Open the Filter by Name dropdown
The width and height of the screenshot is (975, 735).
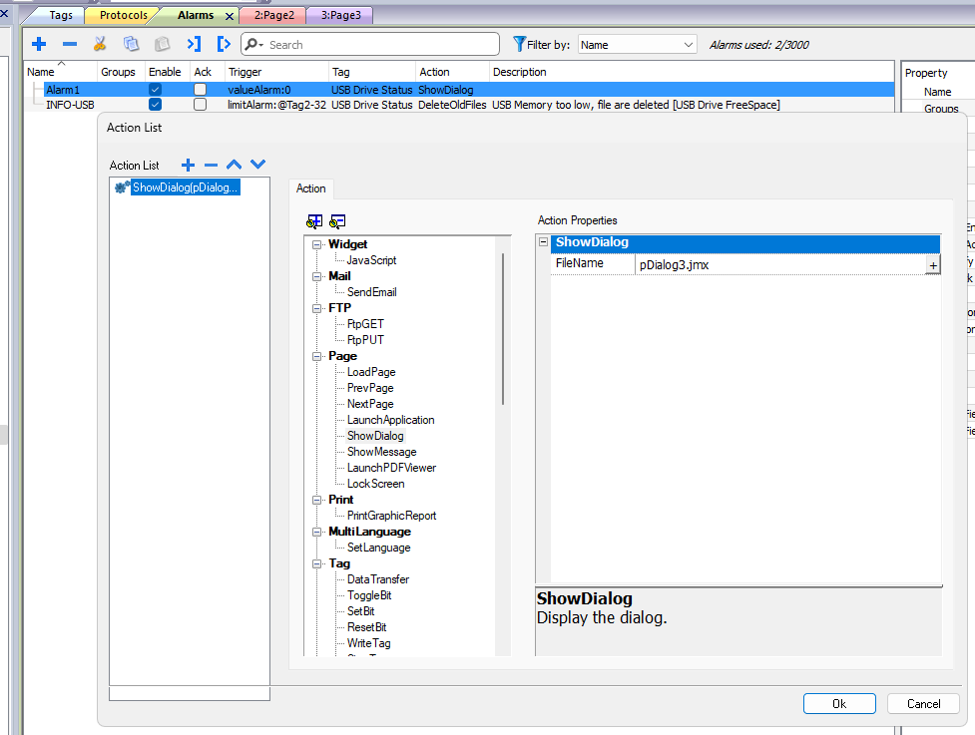637,45
